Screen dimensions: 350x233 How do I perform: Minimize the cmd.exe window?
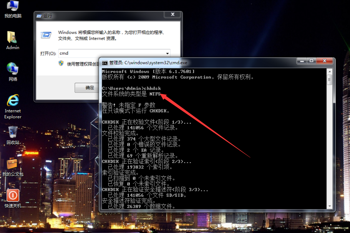(x=302, y=61)
